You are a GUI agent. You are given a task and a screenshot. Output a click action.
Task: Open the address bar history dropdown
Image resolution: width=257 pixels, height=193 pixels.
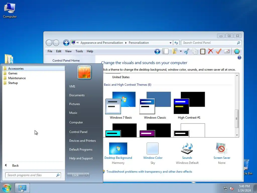coord(170,43)
